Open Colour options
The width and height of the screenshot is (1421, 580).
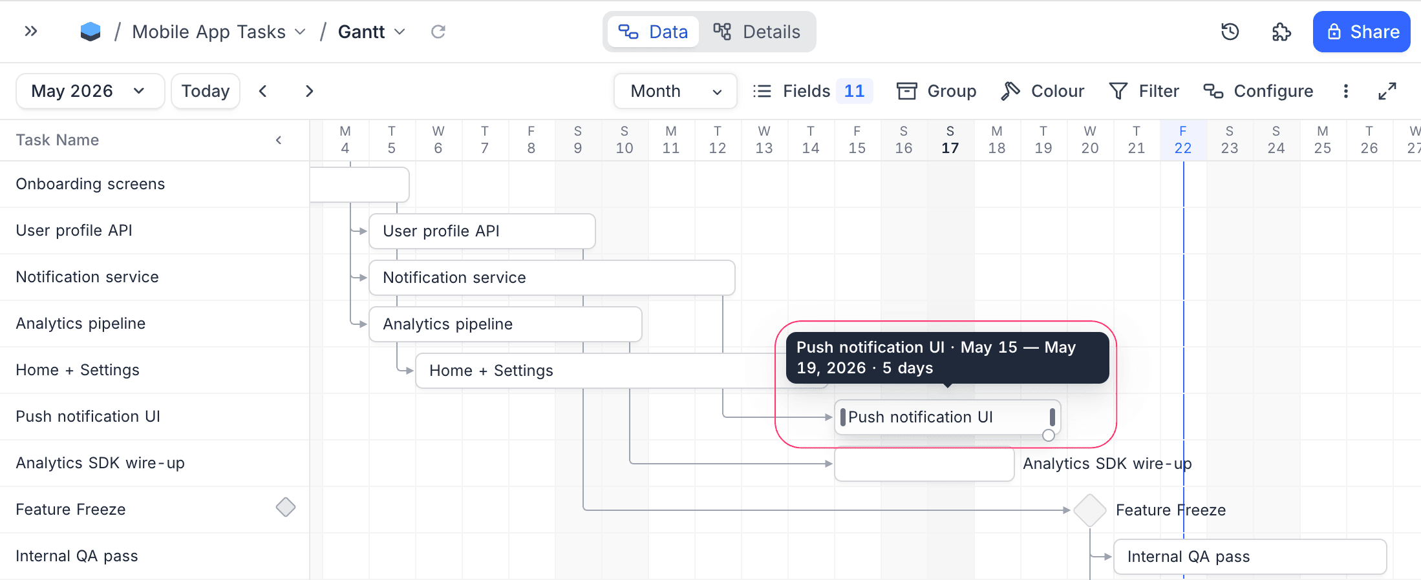(1042, 91)
